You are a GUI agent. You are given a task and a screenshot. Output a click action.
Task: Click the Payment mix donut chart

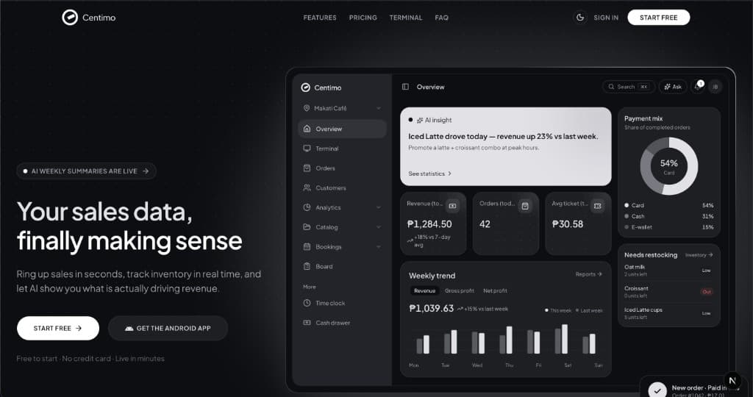[669, 166]
